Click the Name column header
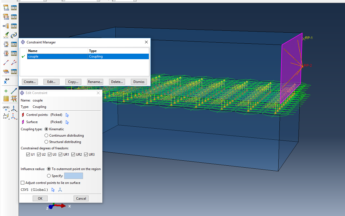 pos(58,51)
